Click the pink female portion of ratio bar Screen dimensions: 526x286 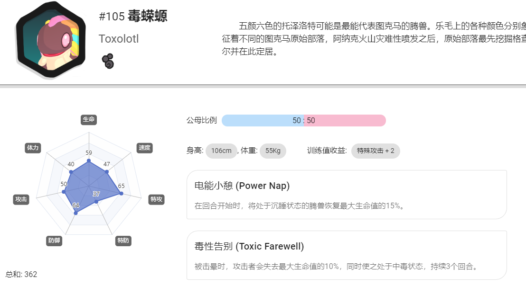click(345, 120)
